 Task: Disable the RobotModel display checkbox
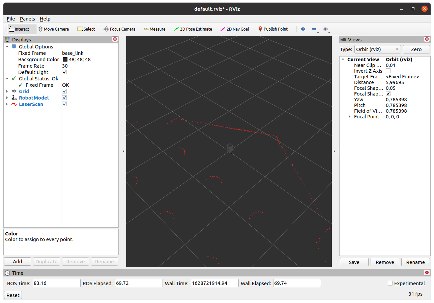point(64,98)
